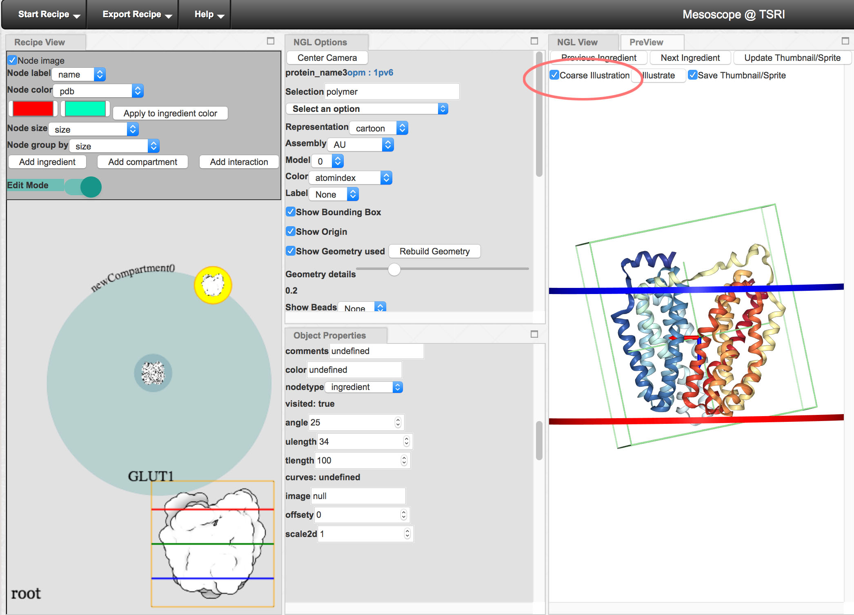Uncheck Show Geometry used
Image resolution: width=854 pixels, height=615 pixels.
pyautogui.click(x=290, y=251)
